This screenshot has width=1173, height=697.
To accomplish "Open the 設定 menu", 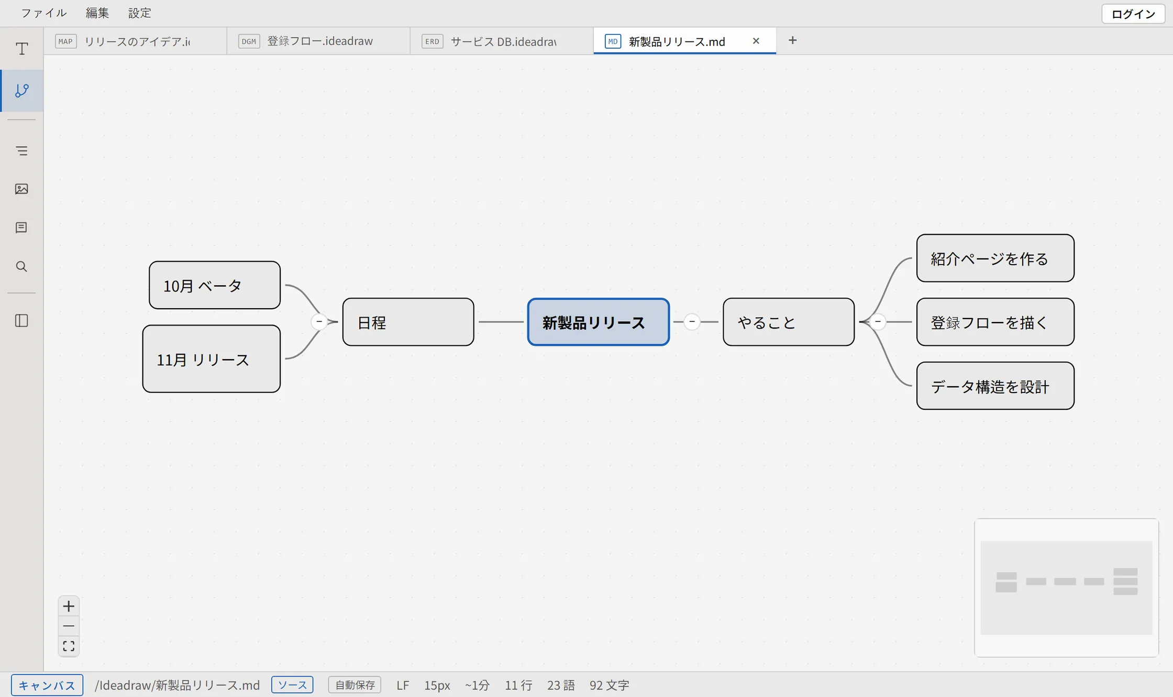I will [140, 13].
